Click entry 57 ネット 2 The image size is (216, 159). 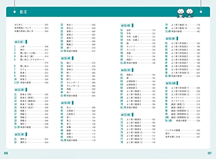click(138, 50)
